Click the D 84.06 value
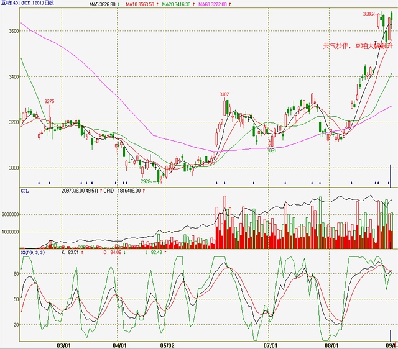398x349 pixels. pos(112,253)
